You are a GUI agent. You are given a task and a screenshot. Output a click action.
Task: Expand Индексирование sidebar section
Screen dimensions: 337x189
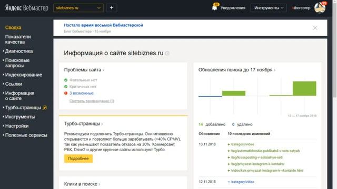pos(23,75)
